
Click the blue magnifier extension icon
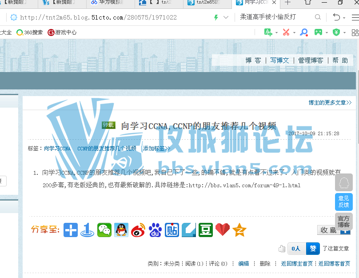pyautogui.click(x=304, y=32)
